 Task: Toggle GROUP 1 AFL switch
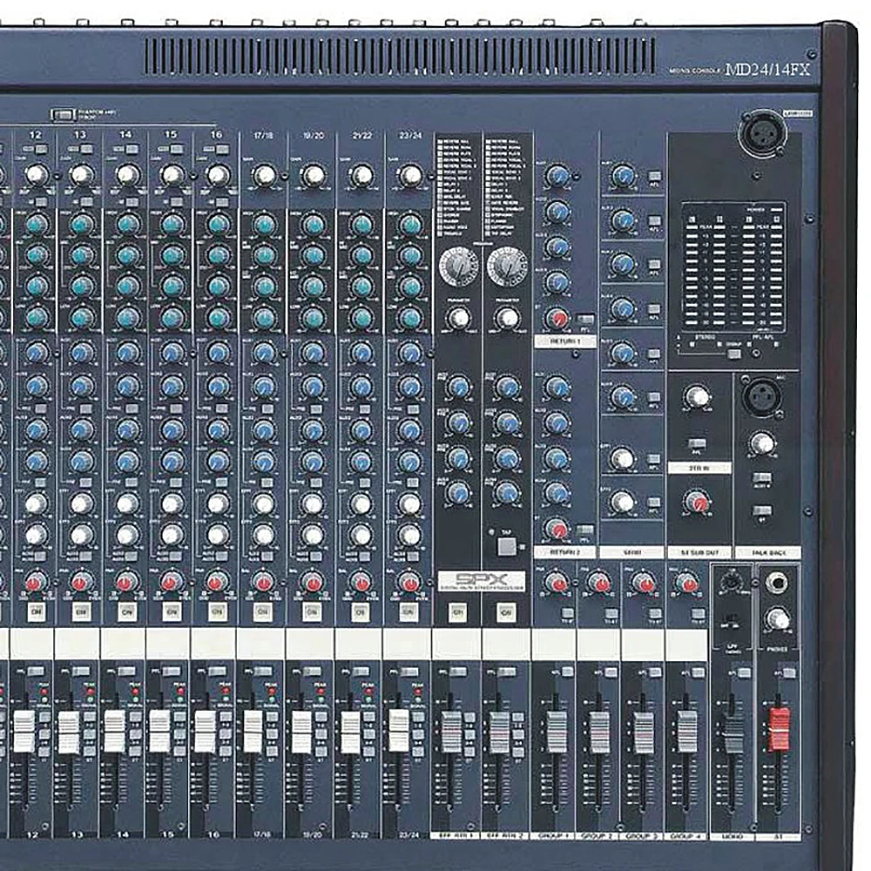(x=565, y=672)
